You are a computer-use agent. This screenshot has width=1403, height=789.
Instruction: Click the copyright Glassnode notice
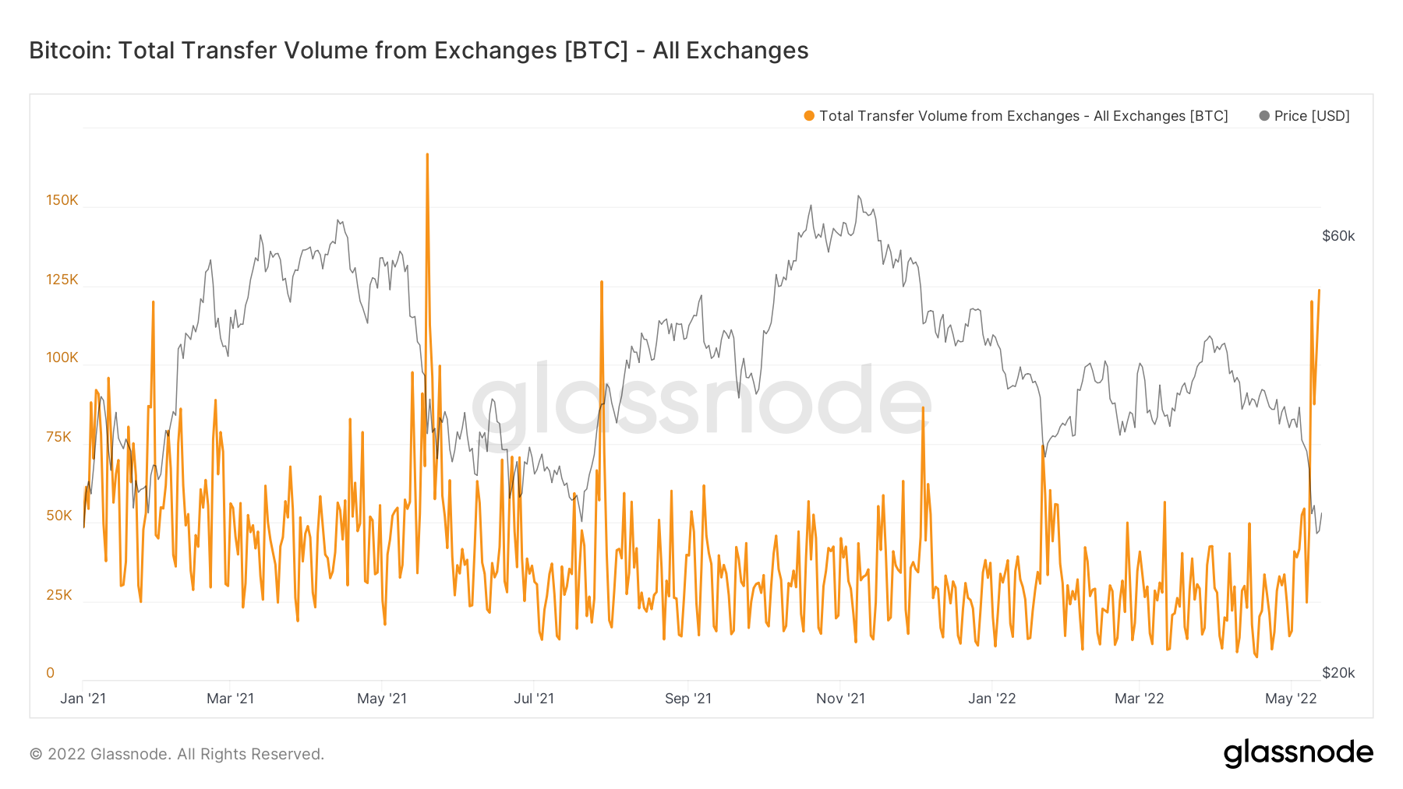(177, 754)
